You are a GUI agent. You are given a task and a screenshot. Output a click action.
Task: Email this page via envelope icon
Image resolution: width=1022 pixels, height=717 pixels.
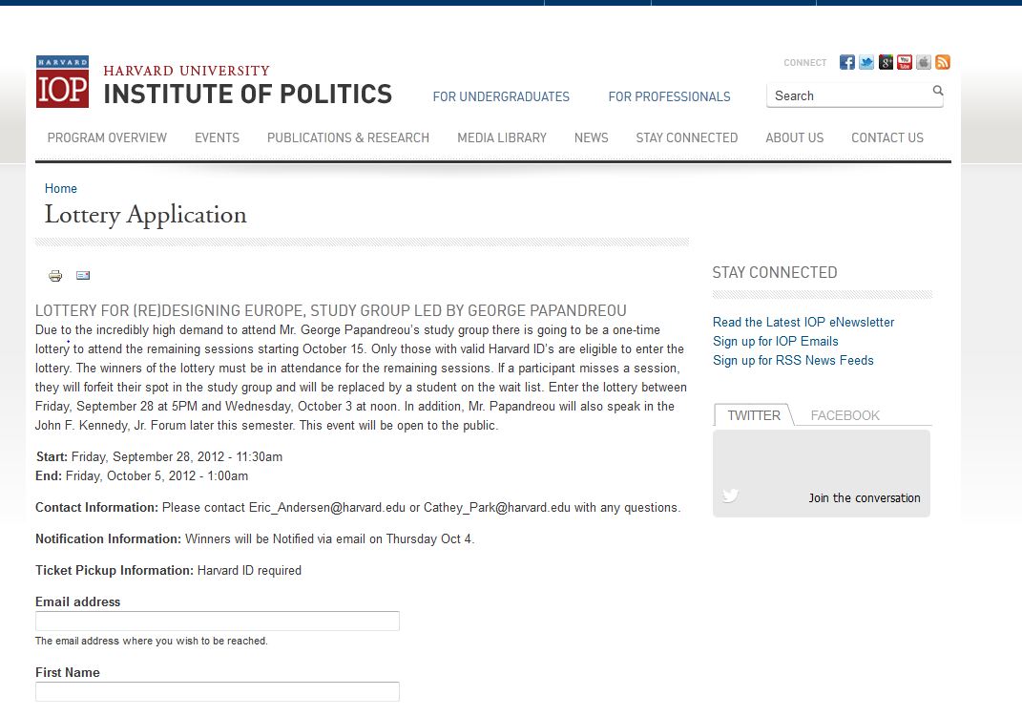[x=83, y=276]
